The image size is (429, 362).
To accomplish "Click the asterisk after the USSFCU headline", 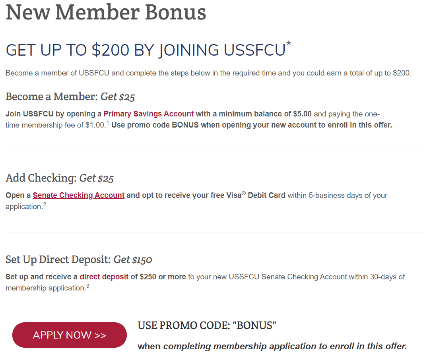I will 289,43.
